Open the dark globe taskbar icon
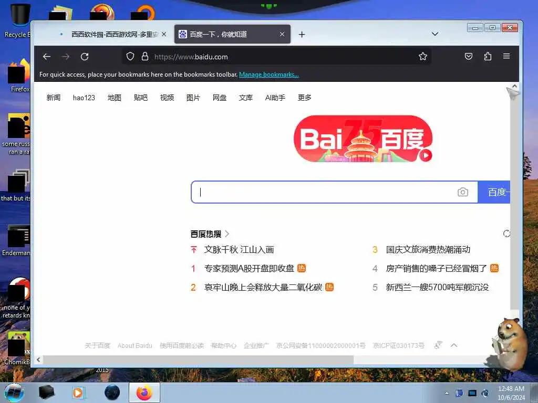The height and width of the screenshot is (403, 538). [x=112, y=393]
